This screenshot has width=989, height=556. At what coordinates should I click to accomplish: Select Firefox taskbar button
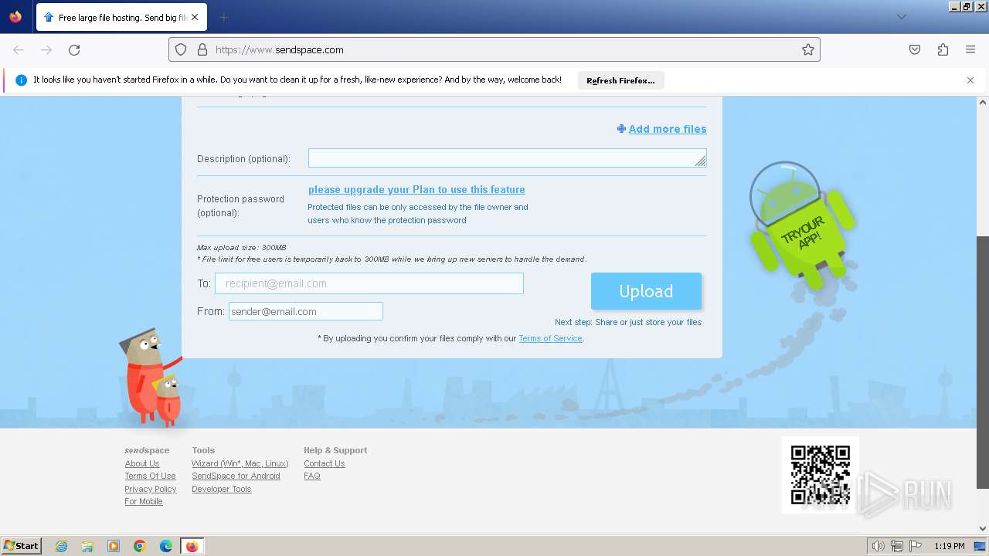click(x=192, y=546)
